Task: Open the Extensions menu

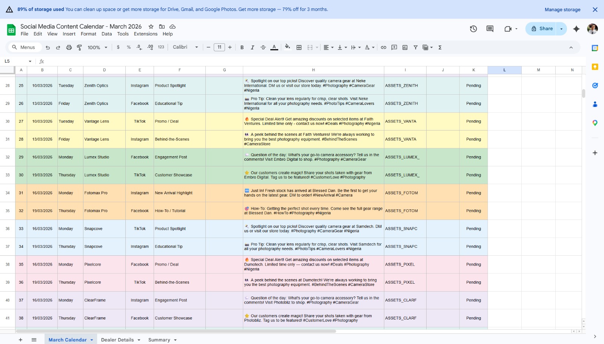Action: pos(145,34)
